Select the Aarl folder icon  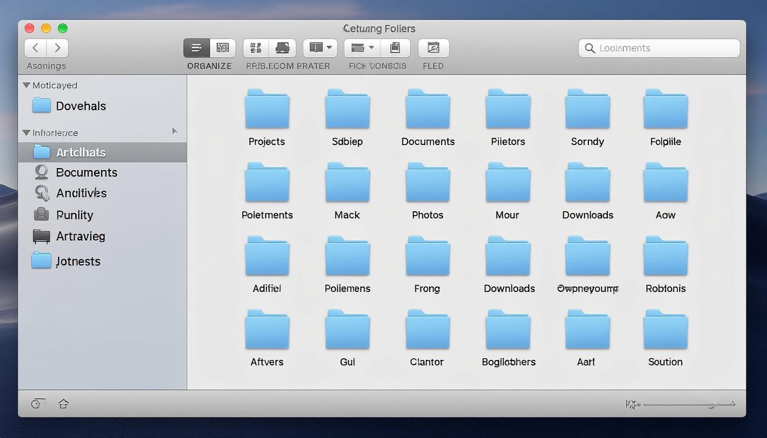click(588, 329)
